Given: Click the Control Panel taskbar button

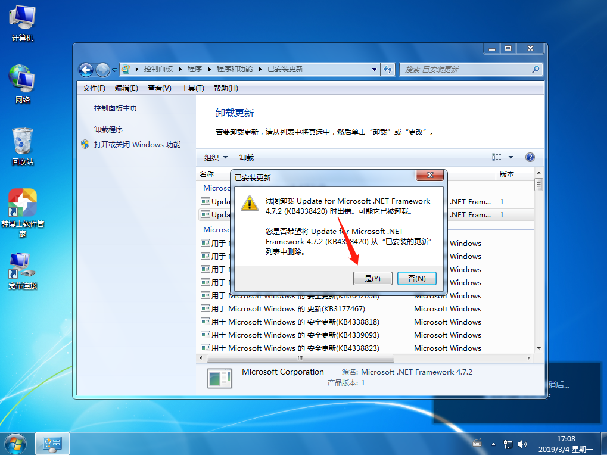Looking at the screenshot, I should (52, 444).
